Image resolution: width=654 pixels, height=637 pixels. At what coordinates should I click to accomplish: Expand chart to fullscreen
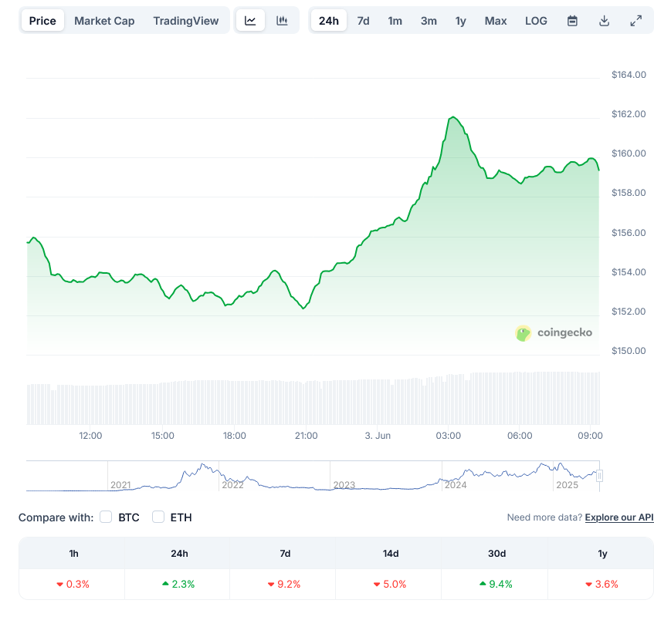click(635, 20)
